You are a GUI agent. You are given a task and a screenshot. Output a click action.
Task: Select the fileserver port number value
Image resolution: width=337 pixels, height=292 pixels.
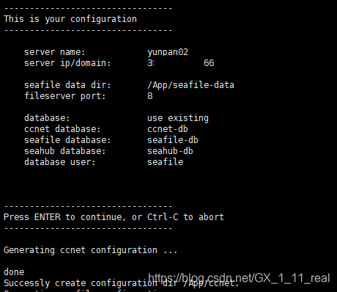point(150,96)
